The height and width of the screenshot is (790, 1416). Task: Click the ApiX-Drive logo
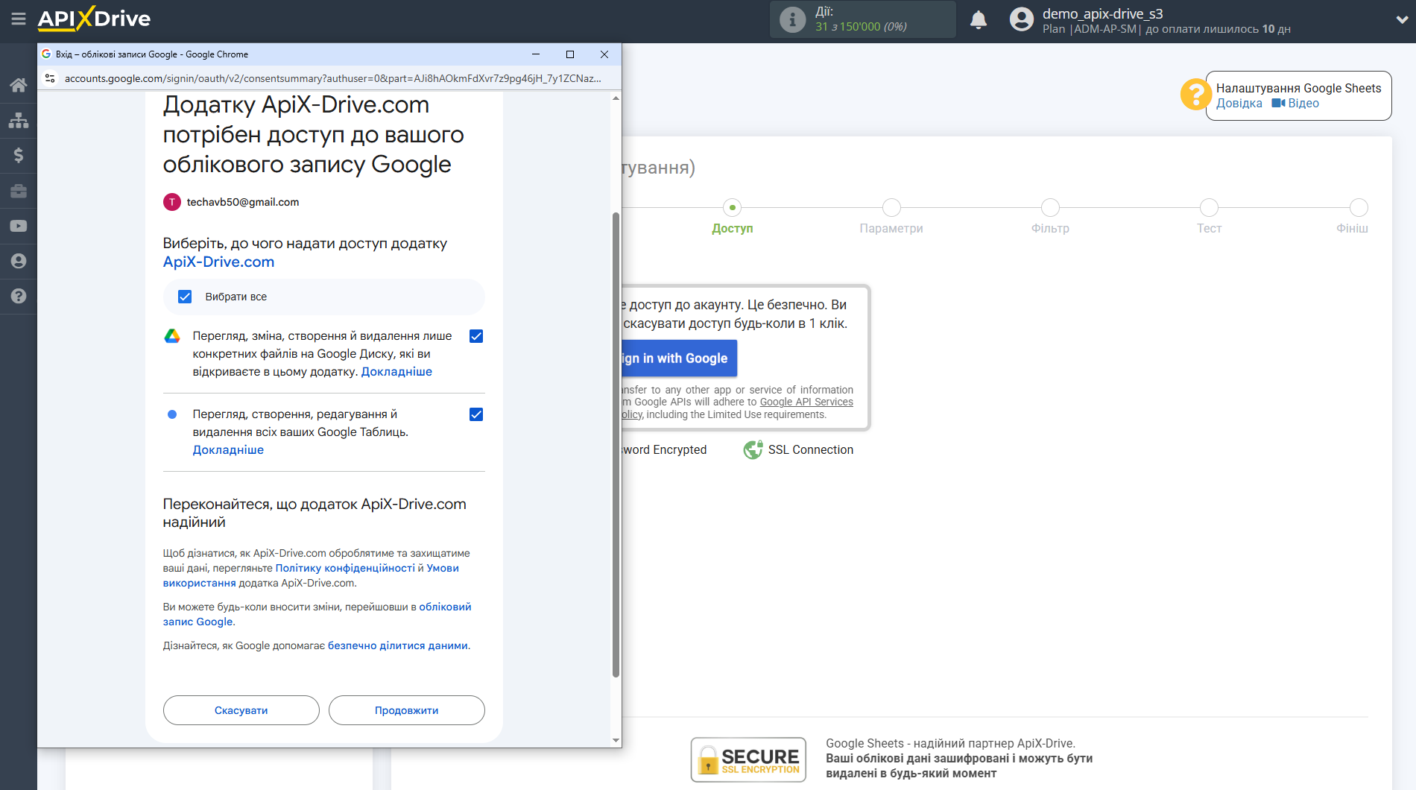[94, 19]
